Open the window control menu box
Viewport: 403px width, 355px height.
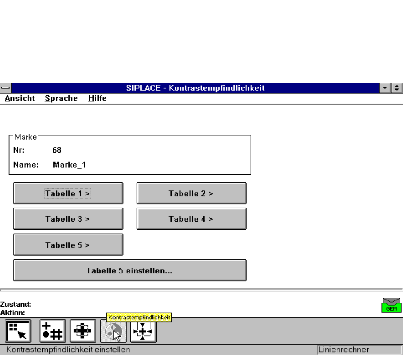tap(6, 88)
